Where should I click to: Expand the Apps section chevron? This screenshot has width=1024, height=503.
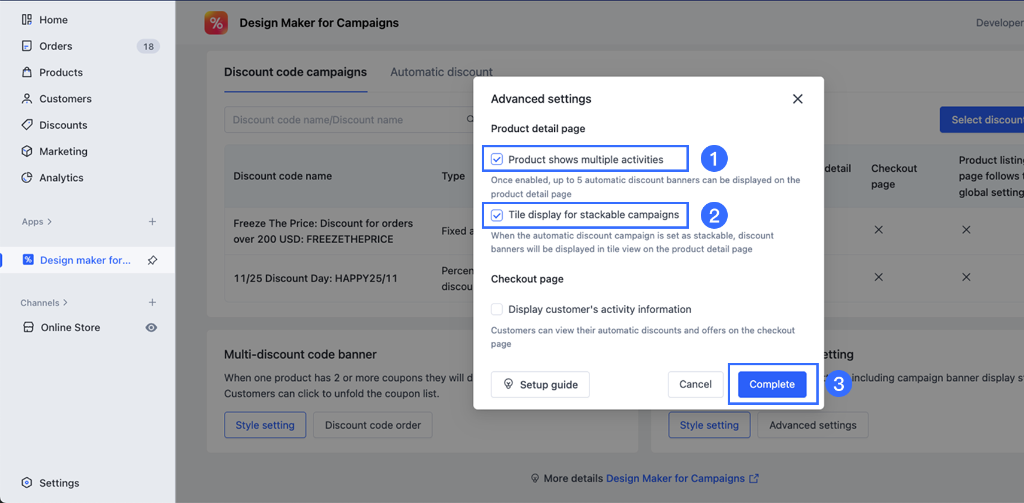[50, 222]
